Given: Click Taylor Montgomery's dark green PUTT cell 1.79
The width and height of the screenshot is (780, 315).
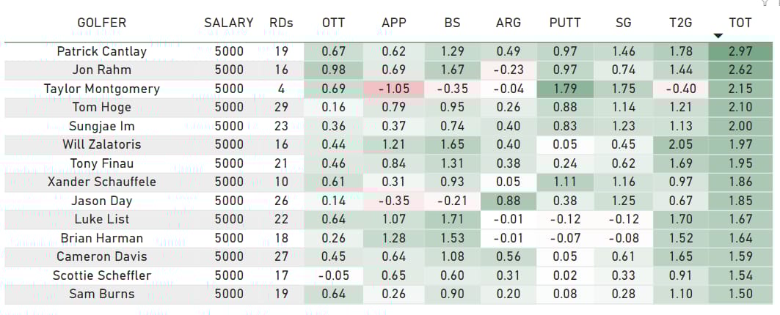Looking at the screenshot, I should (566, 89).
